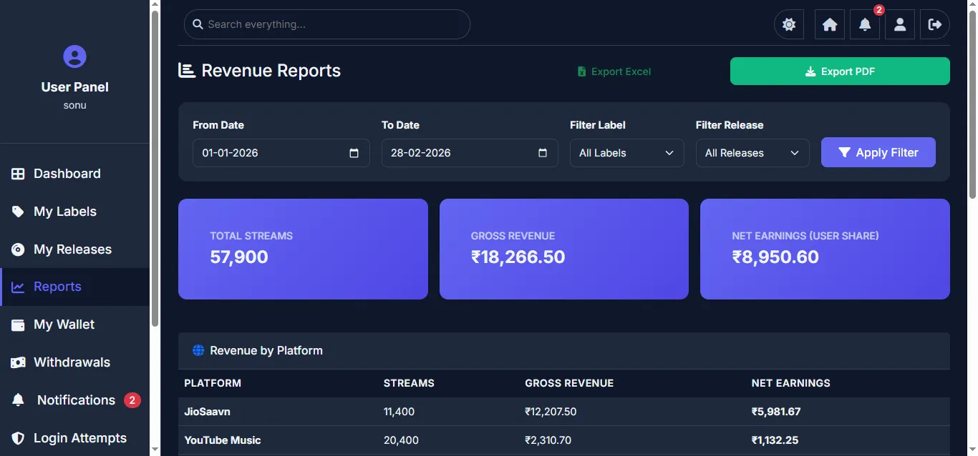Click the My Wallet icon
The height and width of the screenshot is (456, 978).
click(18, 324)
